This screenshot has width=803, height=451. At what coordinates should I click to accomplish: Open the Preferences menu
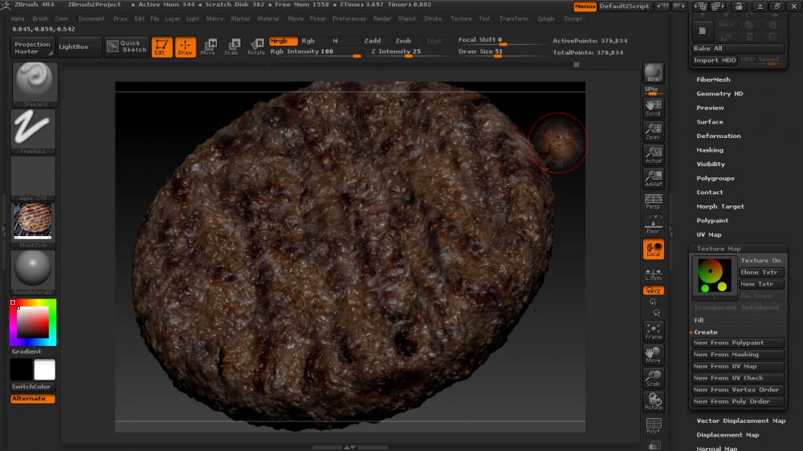(x=349, y=18)
